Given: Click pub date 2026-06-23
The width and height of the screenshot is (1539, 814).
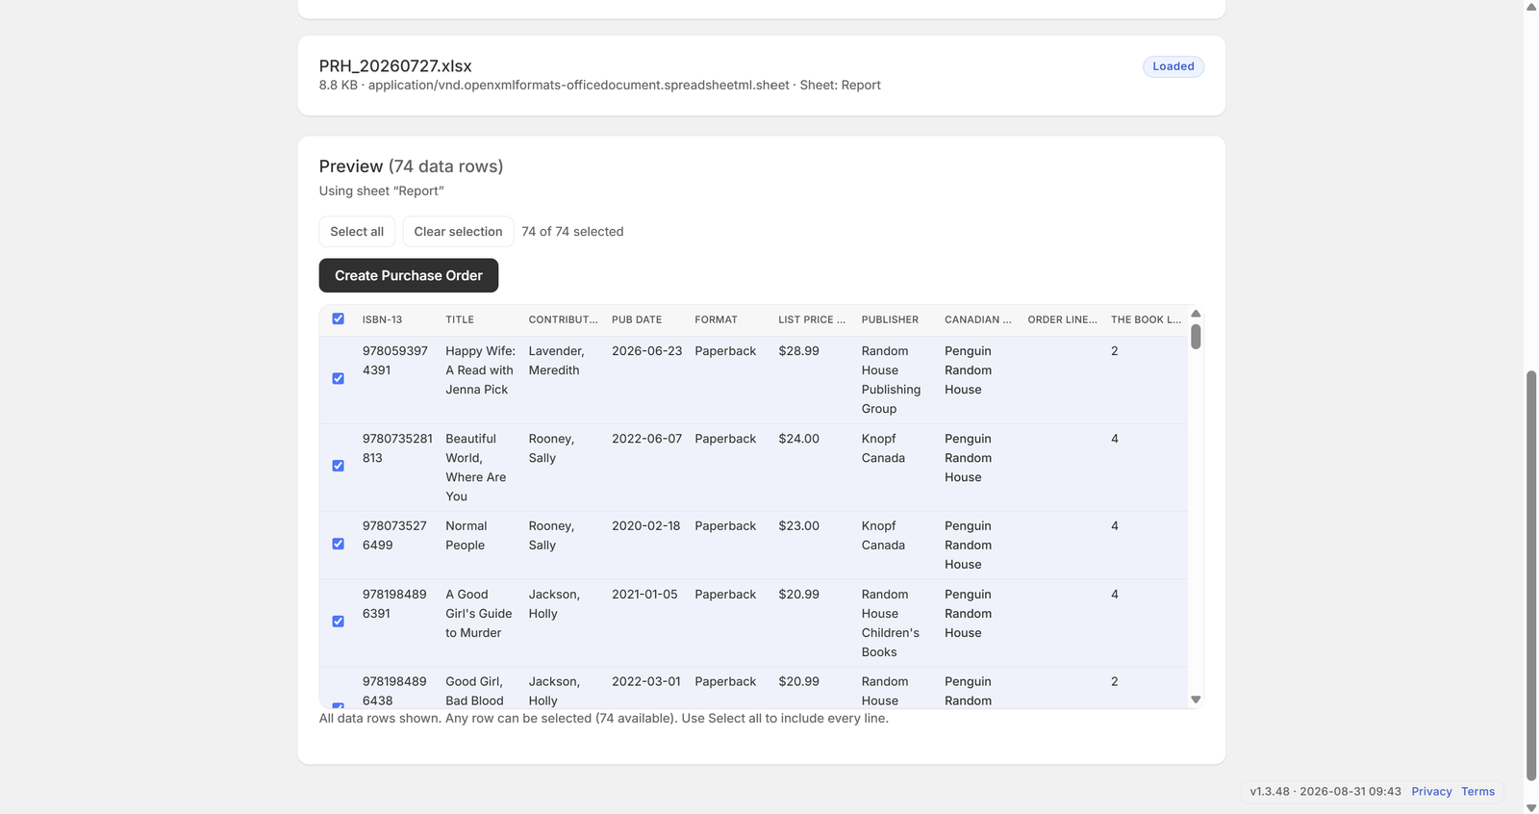Looking at the screenshot, I should pos(646,351).
